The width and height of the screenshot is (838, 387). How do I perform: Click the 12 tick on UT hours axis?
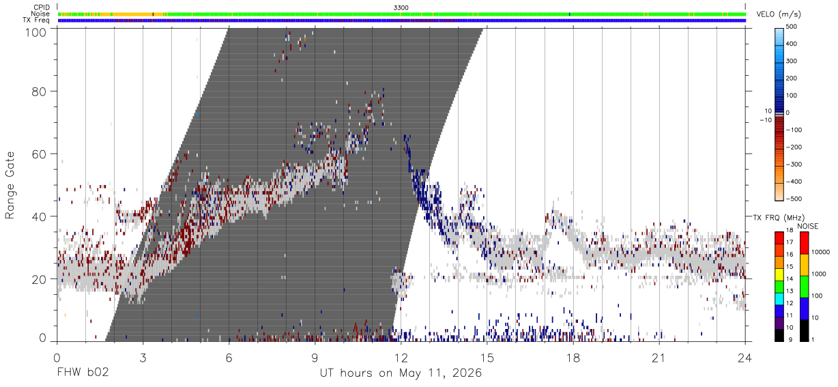(401, 357)
